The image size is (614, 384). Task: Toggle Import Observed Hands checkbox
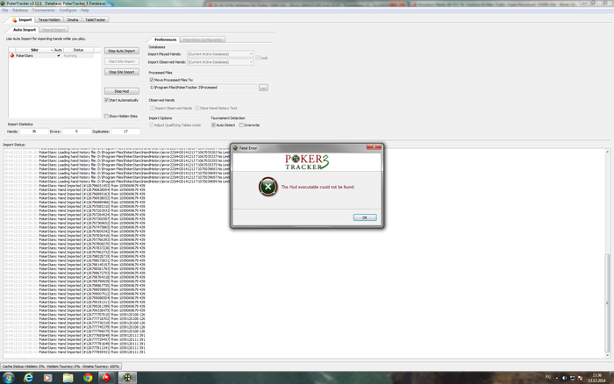coord(152,108)
